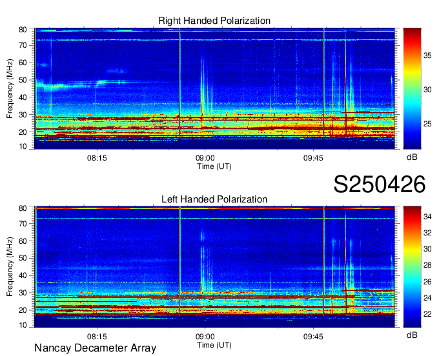
Task: Click 20 frequency tick on Left Handed plot
Action: [x=23, y=310]
